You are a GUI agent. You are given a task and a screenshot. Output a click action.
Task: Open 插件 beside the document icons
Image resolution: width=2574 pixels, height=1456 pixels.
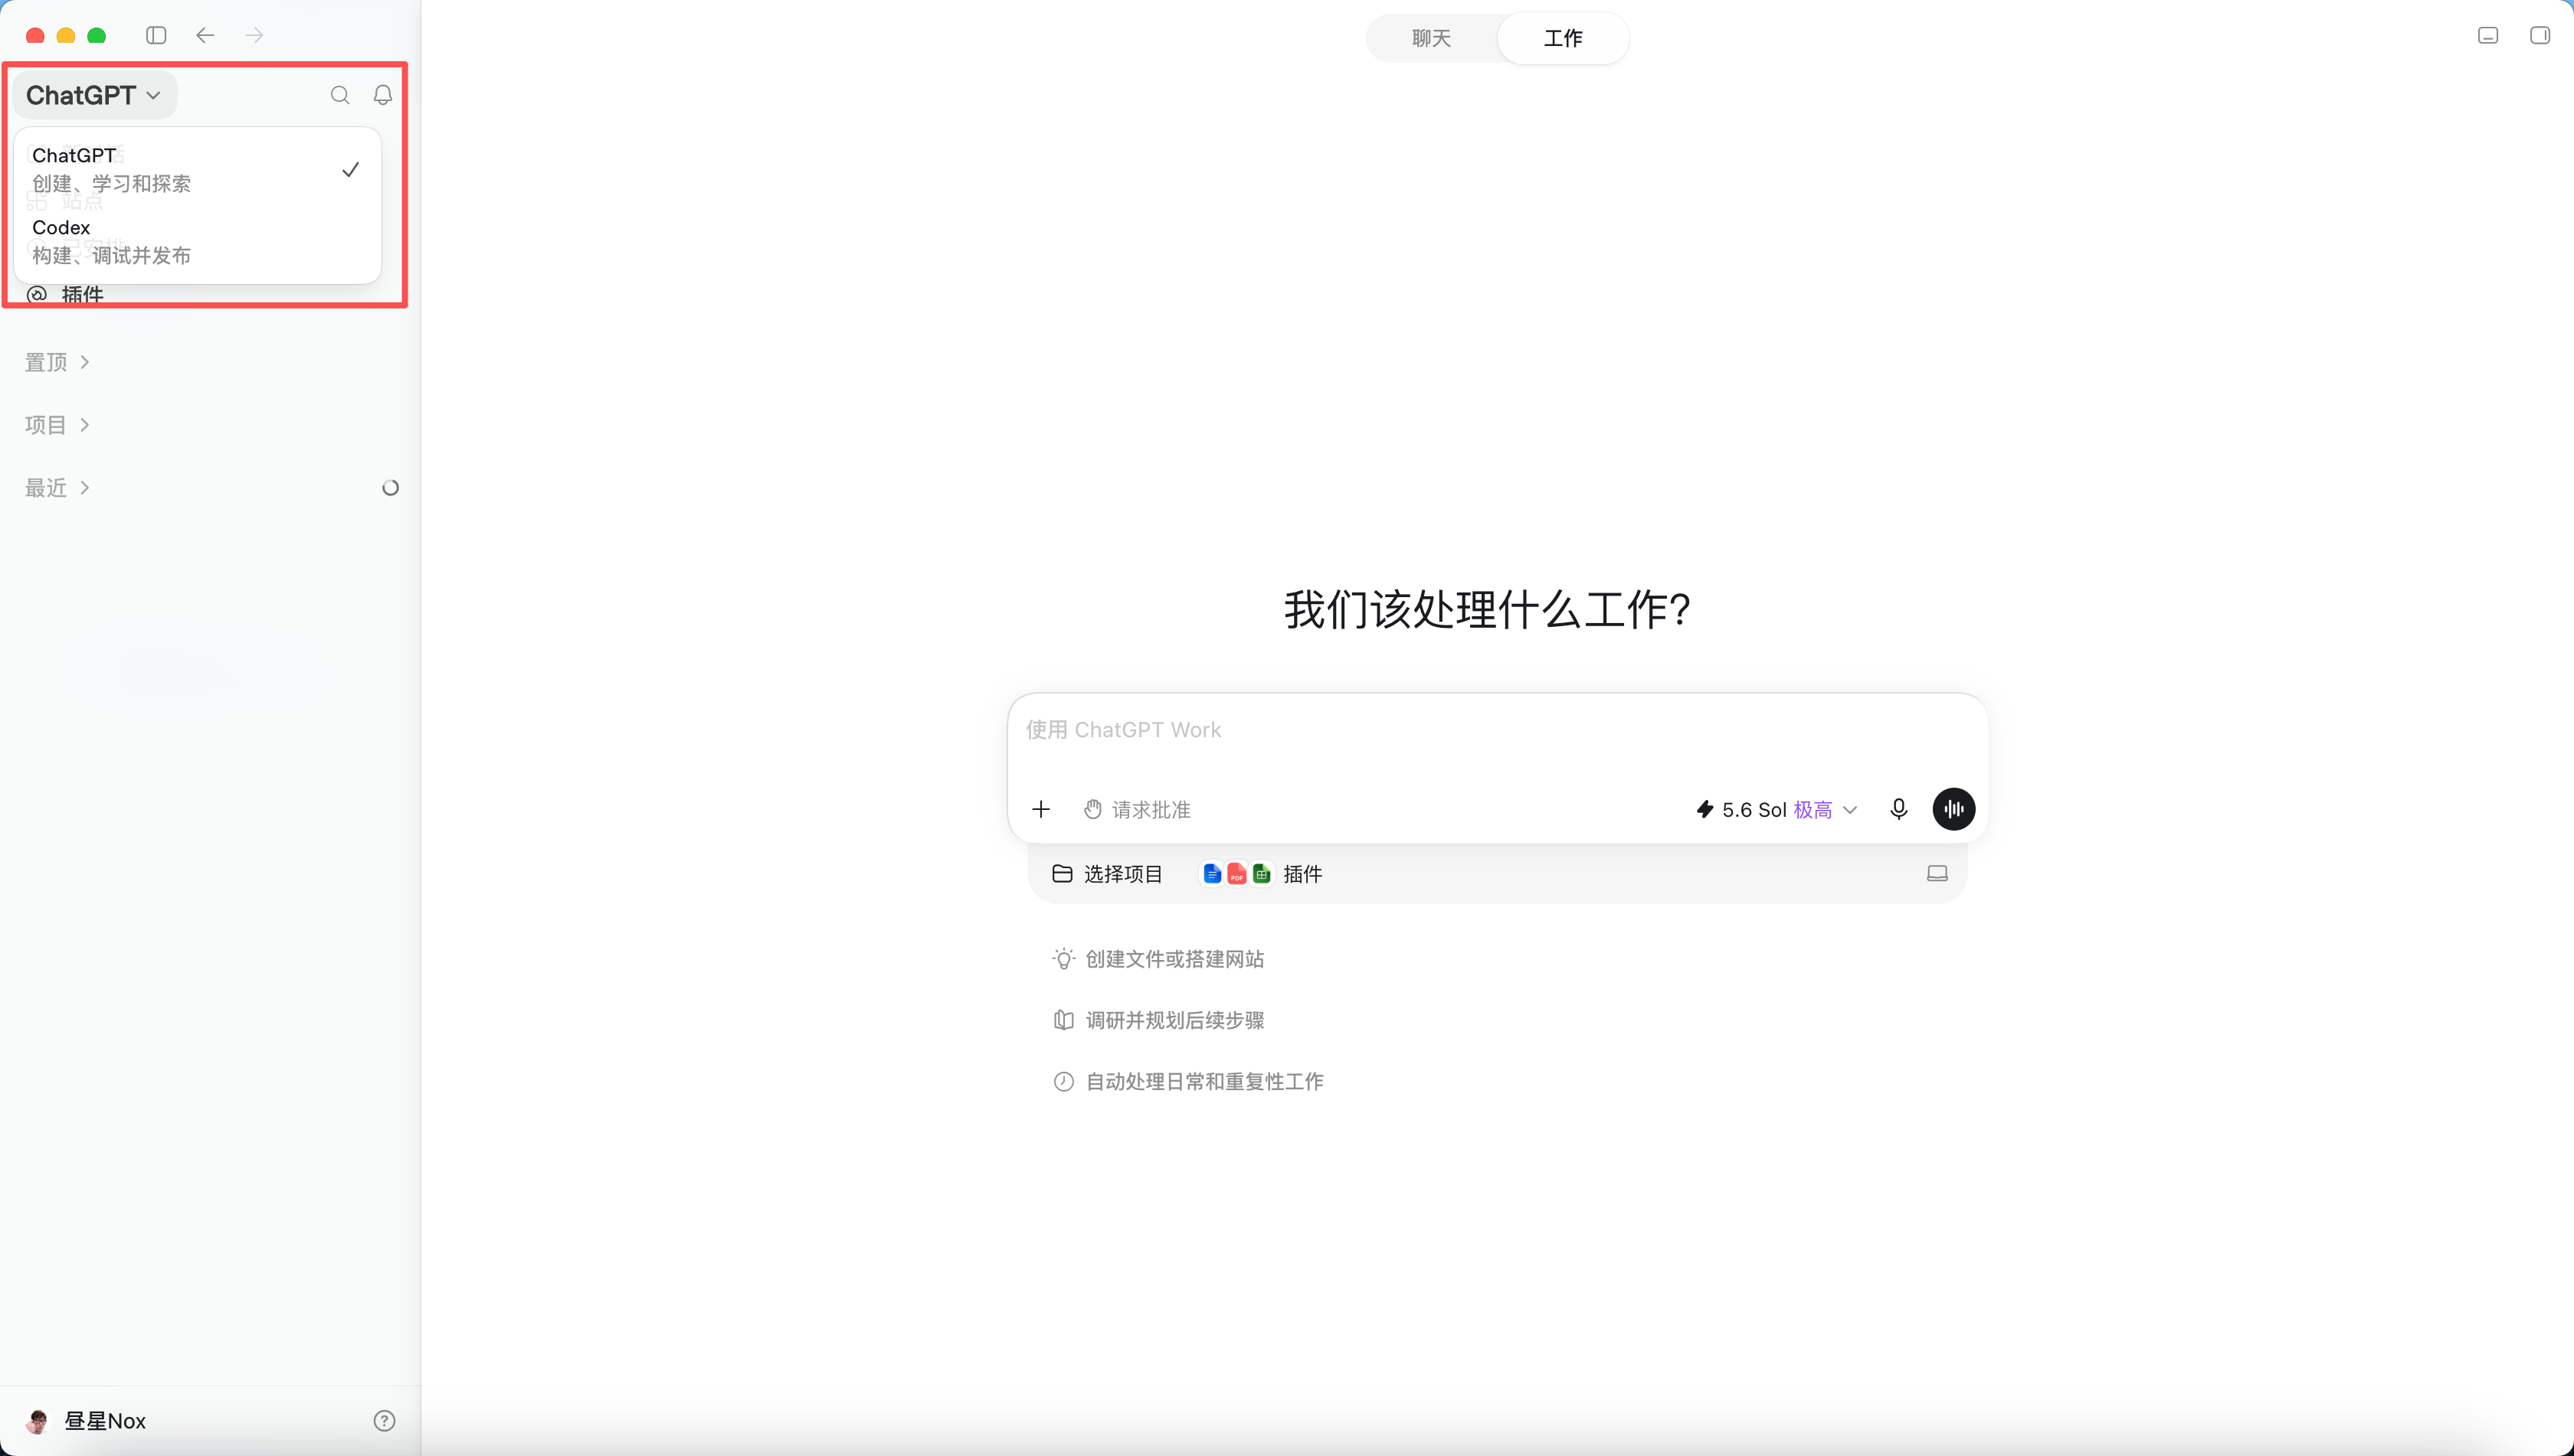[x=1262, y=874]
